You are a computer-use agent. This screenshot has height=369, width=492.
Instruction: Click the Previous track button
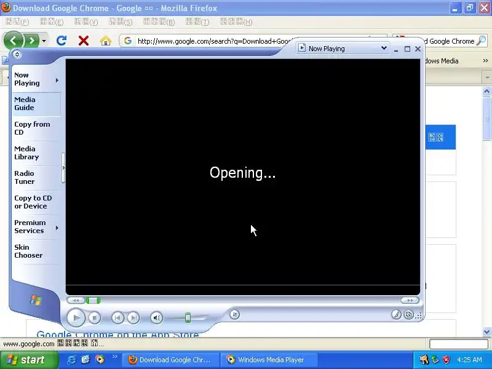click(117, 318)
